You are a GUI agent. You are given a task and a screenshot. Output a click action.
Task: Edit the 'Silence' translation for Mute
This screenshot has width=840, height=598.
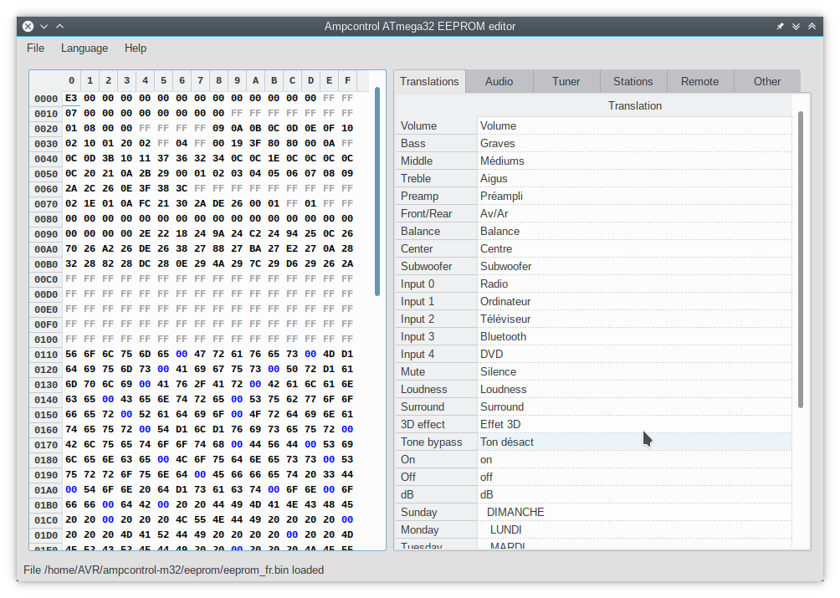[x=634, y=371]
